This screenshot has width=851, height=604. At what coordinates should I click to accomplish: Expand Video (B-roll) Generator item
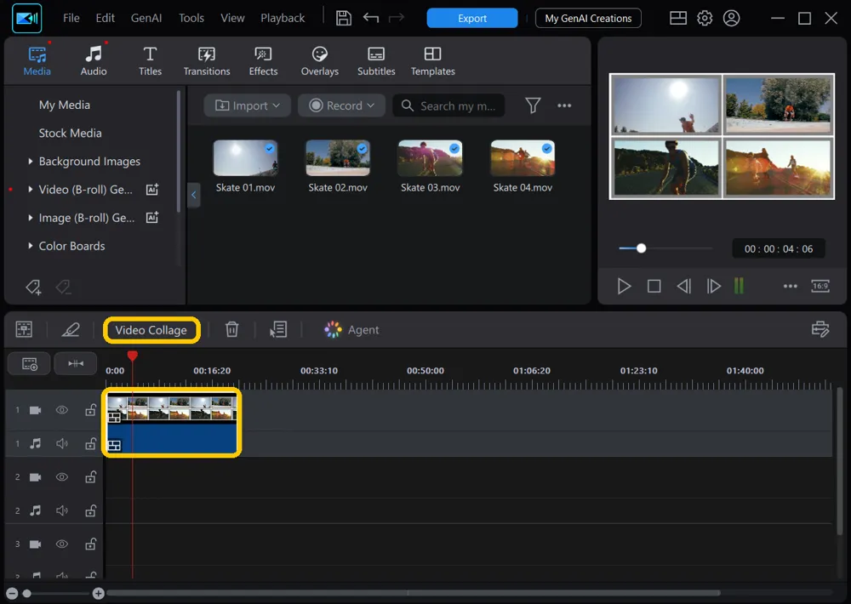point(31,190)
